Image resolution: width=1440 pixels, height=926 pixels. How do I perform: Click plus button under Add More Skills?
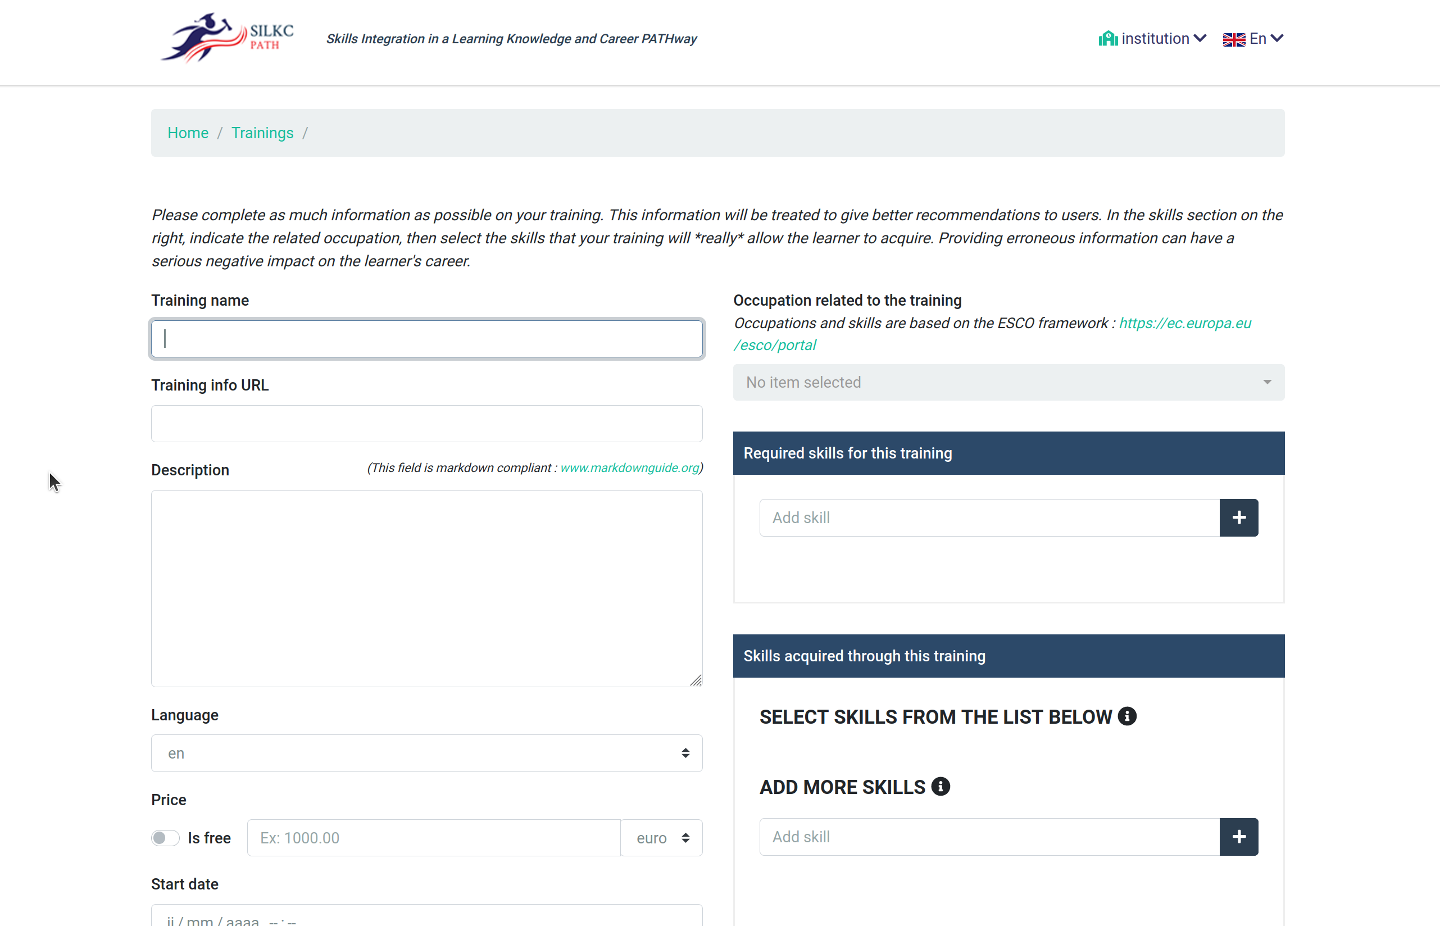pos(1239,837)
